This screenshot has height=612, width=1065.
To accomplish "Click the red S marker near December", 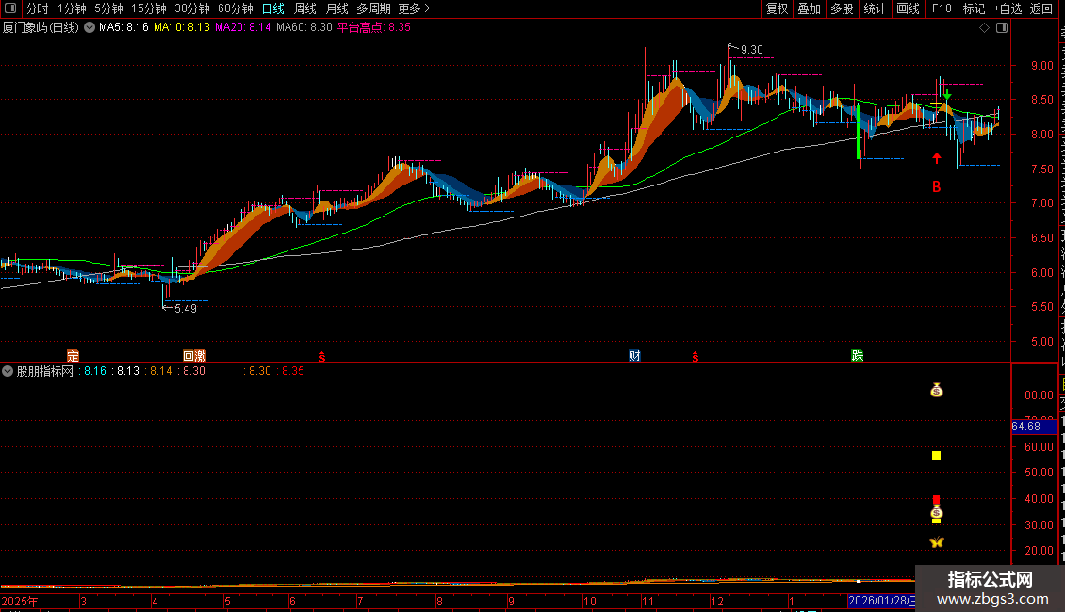I will pyautogui.click(x=695, y=357).
